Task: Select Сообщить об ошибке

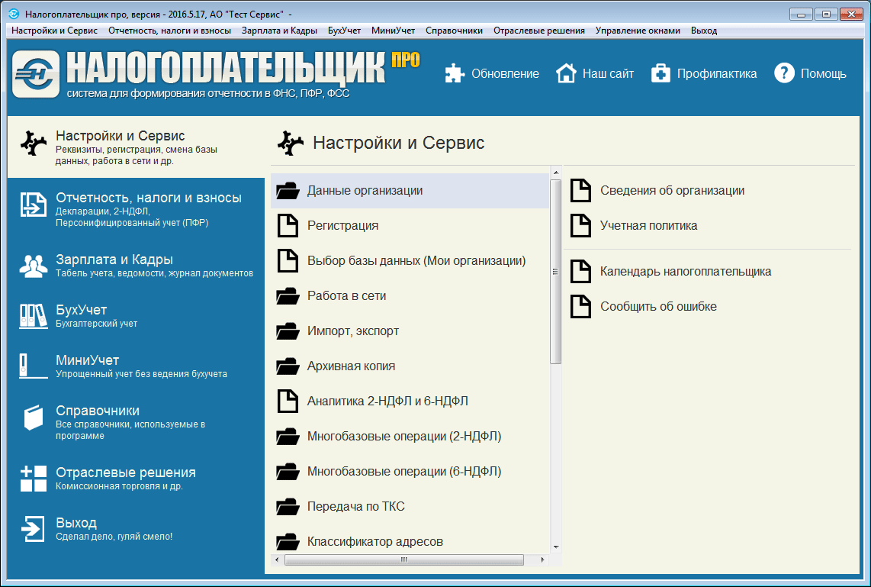Action: pyautogui.click(x=658, y=306)
